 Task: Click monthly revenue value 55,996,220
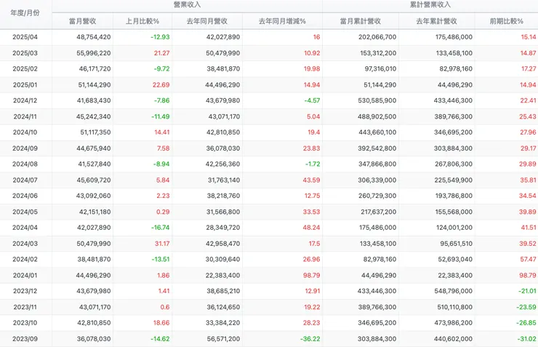[93, 53]
